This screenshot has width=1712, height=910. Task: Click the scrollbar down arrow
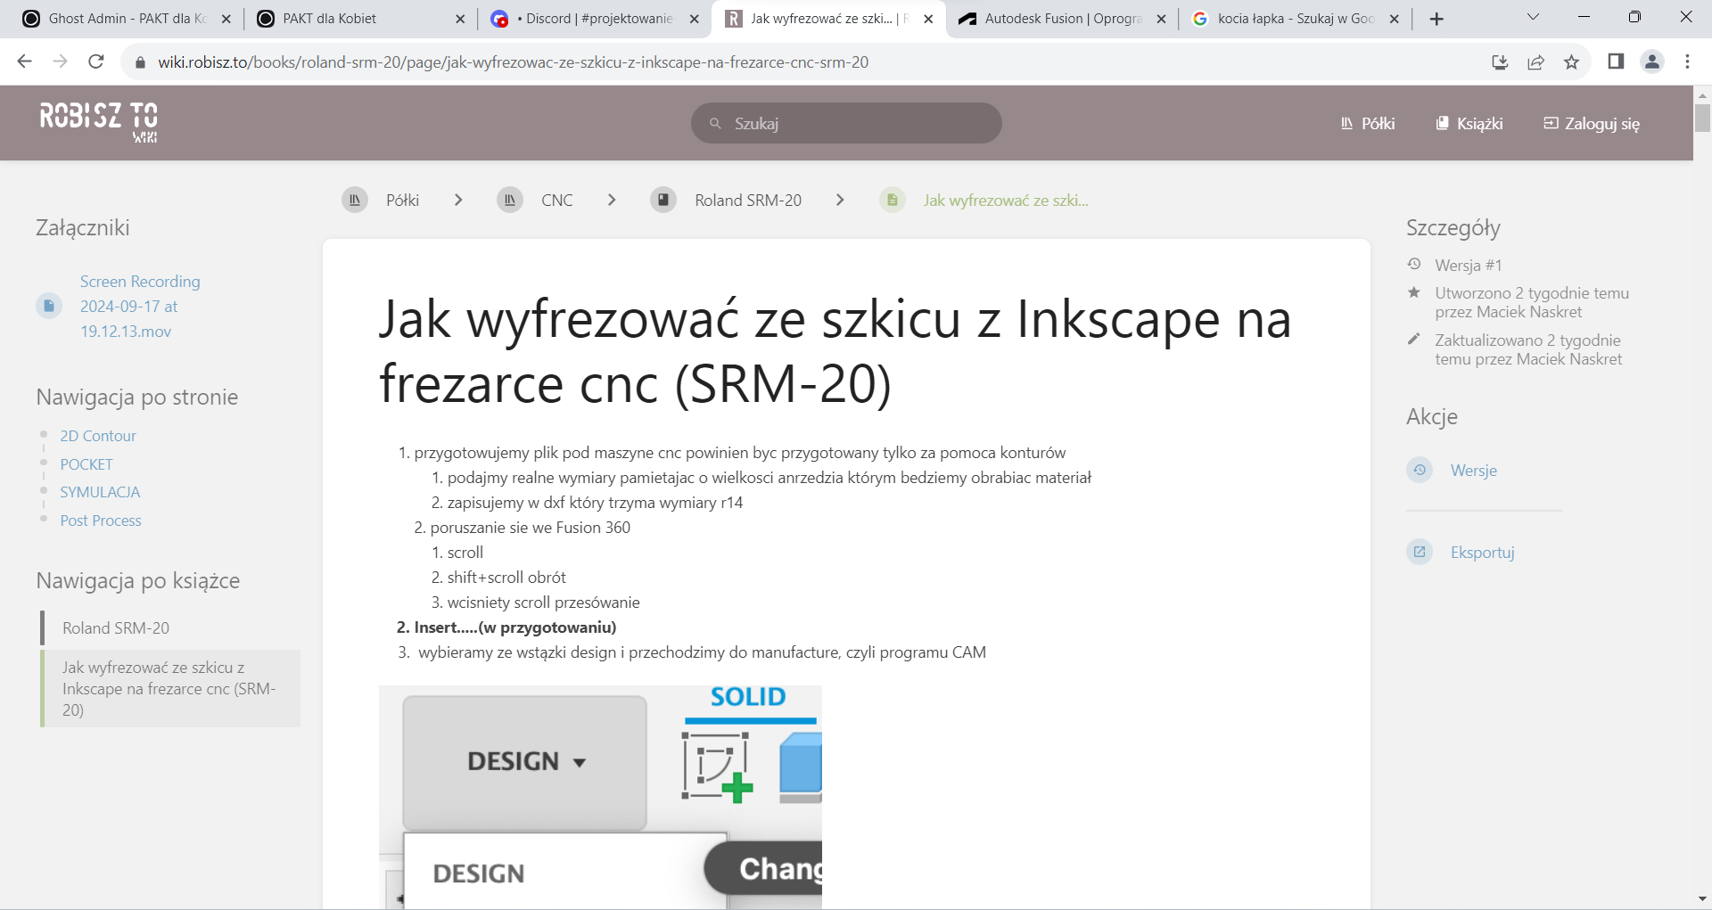click(1702, 898)
